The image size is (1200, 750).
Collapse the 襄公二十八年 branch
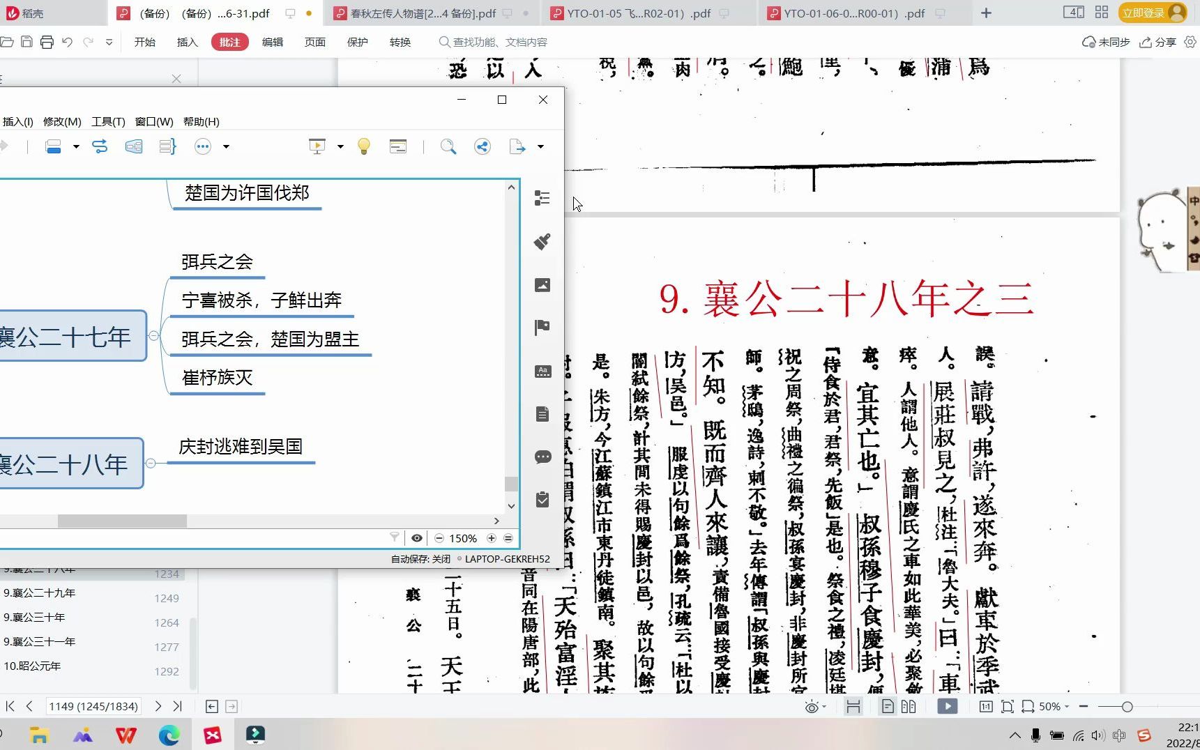click(x=151, y=463)
